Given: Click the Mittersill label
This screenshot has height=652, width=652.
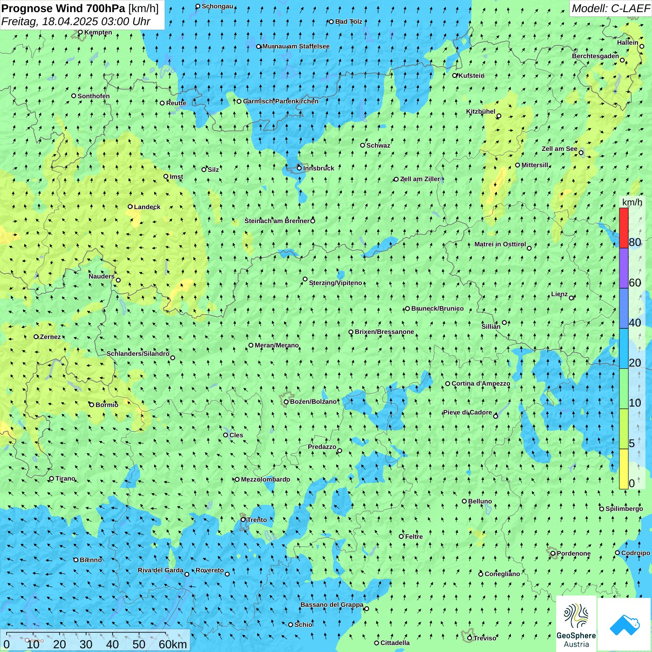Looking at the screenshot, I should 535,165.
